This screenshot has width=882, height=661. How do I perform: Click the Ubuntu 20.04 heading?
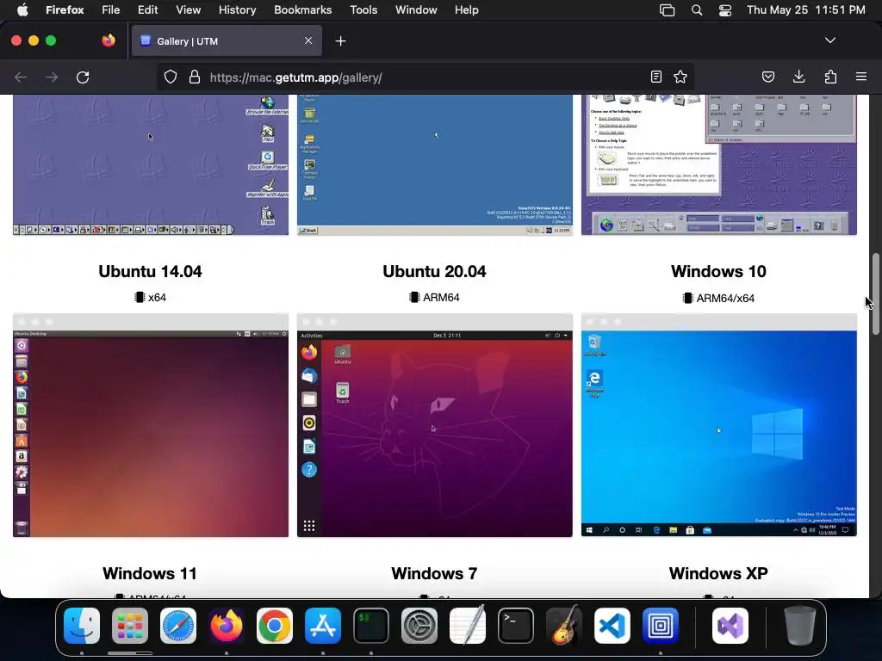434,271
